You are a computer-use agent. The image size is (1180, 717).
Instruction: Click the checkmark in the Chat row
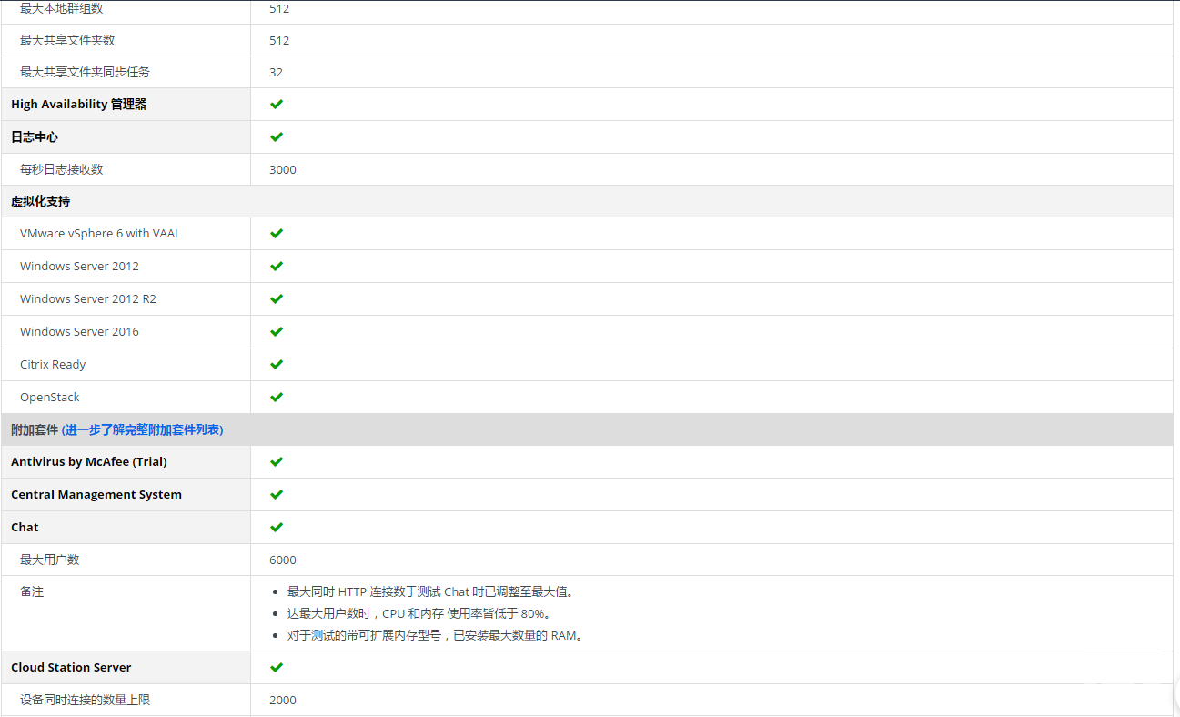pyautogui.click(x=277, y=527)
